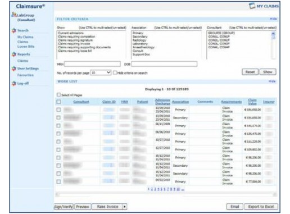The image size is (290, 214).
Task: Select Claims requiring invoice option
Action: tap(74, 44)
